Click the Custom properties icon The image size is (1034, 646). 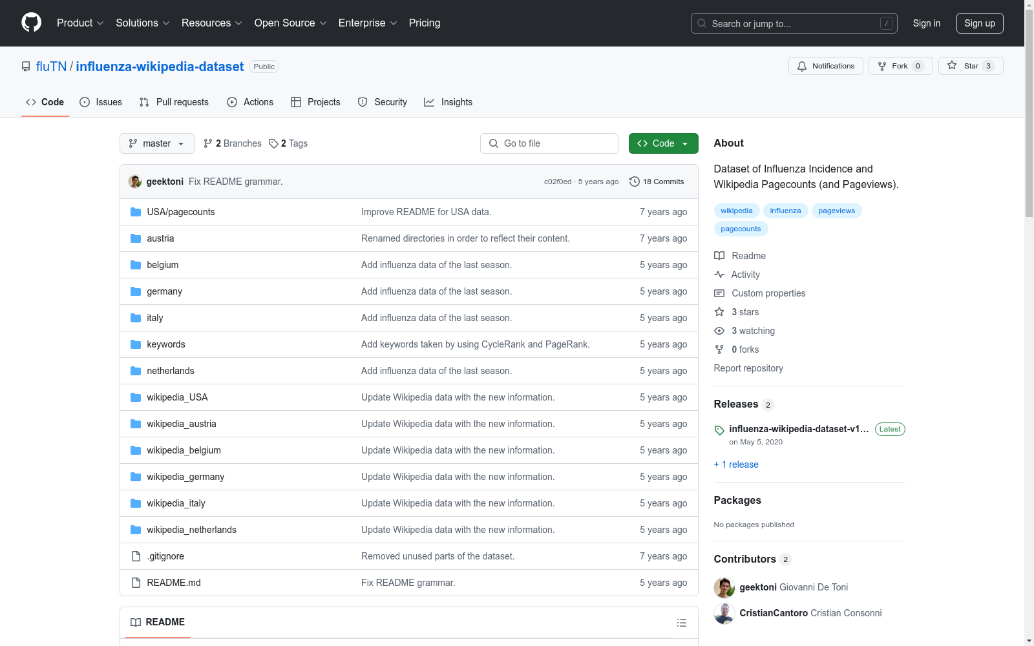point(719,293)
